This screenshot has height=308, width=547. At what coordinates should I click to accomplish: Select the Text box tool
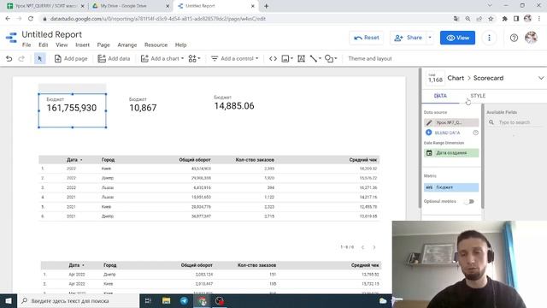(302, 59)
